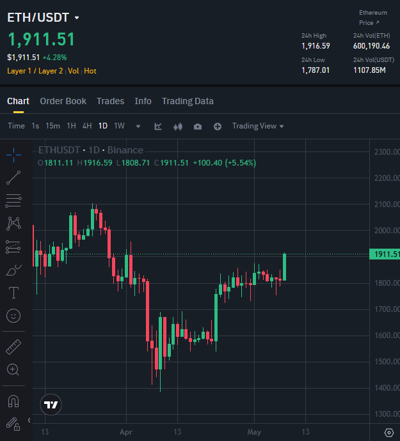
Task: Click the 24h Low value 1,787.01
Action: 316,70
